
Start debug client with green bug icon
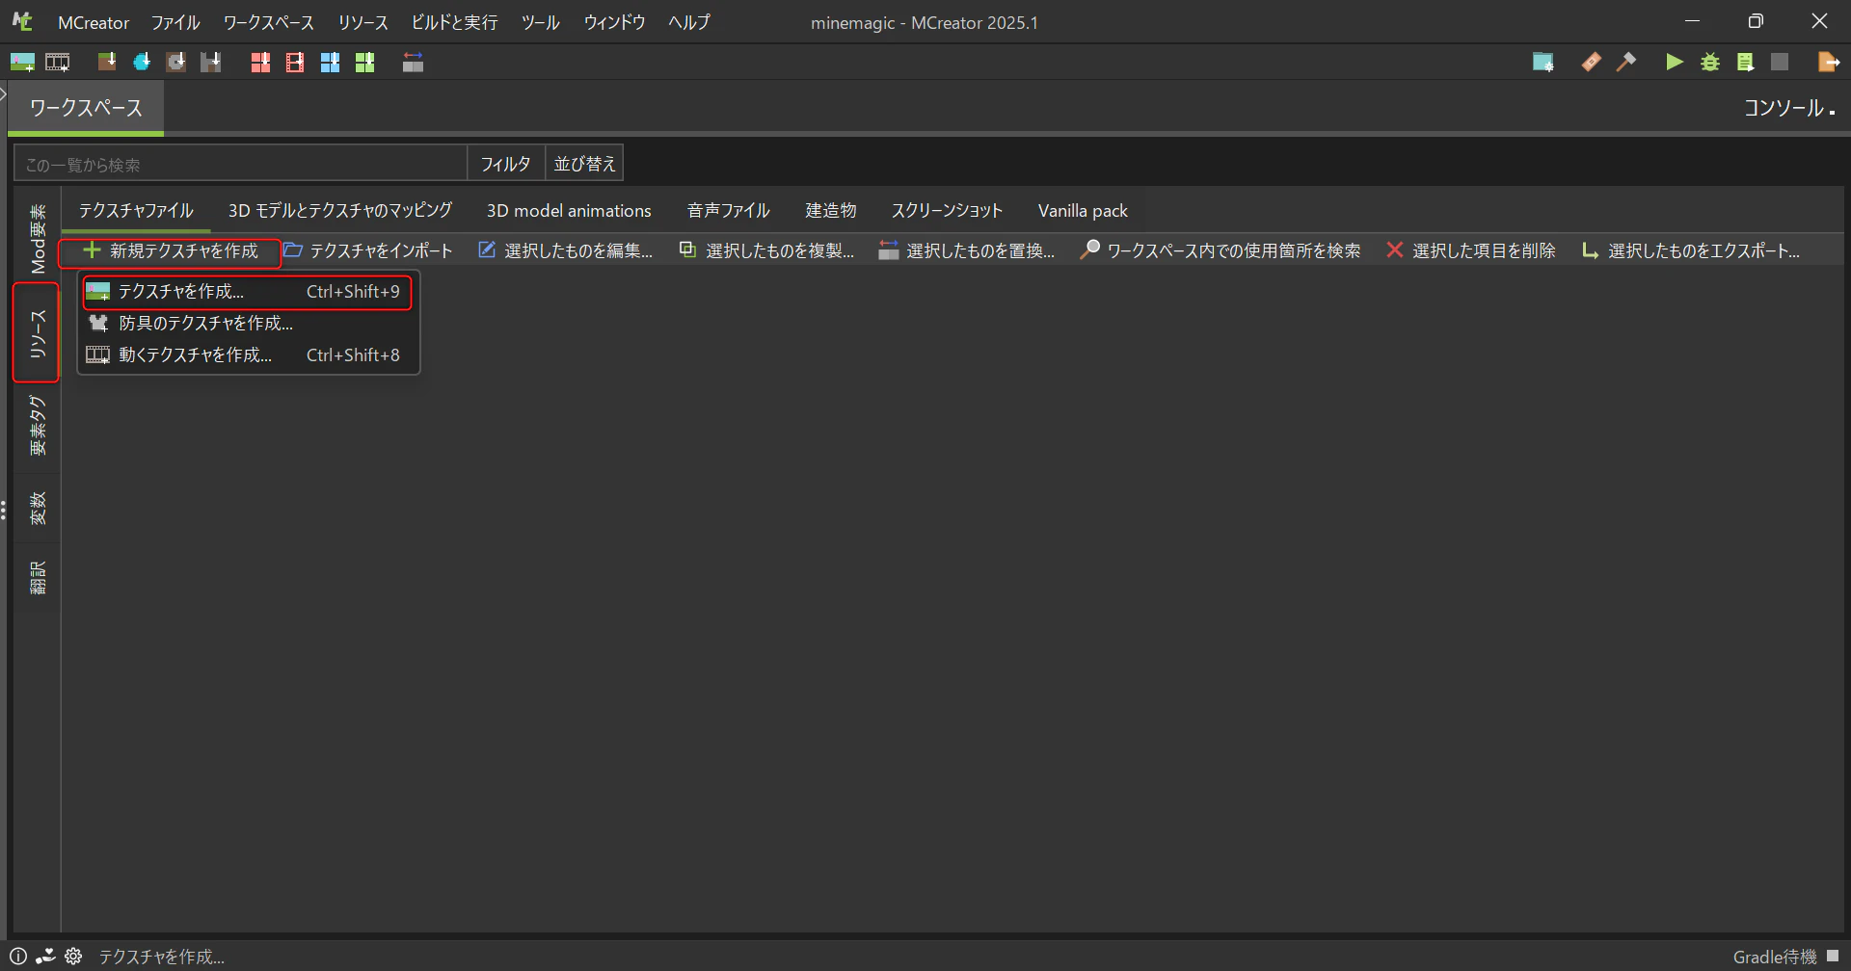coord(1710,63)
